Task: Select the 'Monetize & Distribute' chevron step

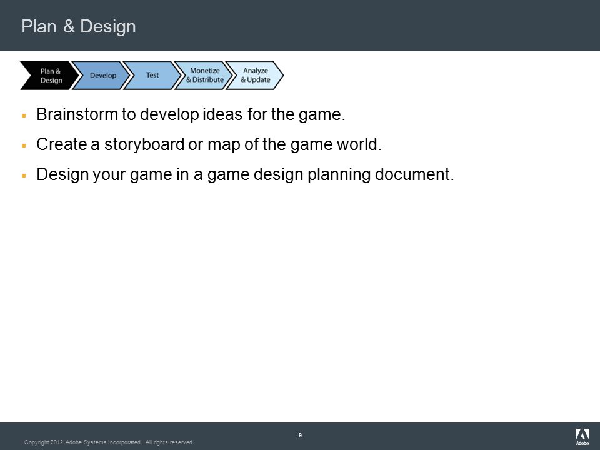Action: click(204, 76)
